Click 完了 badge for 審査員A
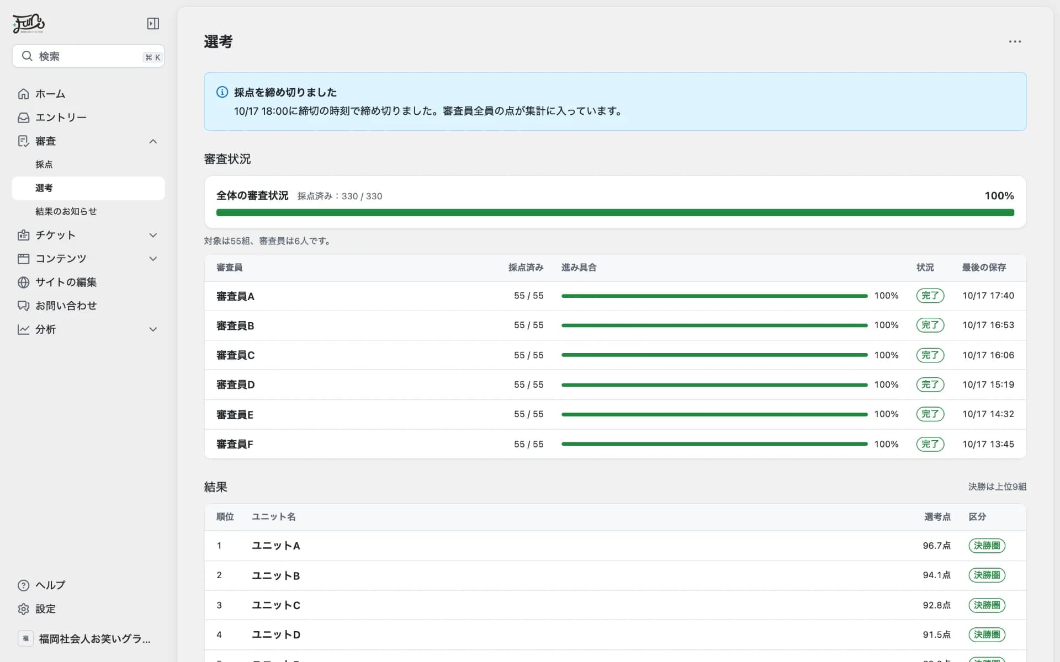Viewport: 1060px width, 662px height. pyautogui.click(x=930, y=296)
